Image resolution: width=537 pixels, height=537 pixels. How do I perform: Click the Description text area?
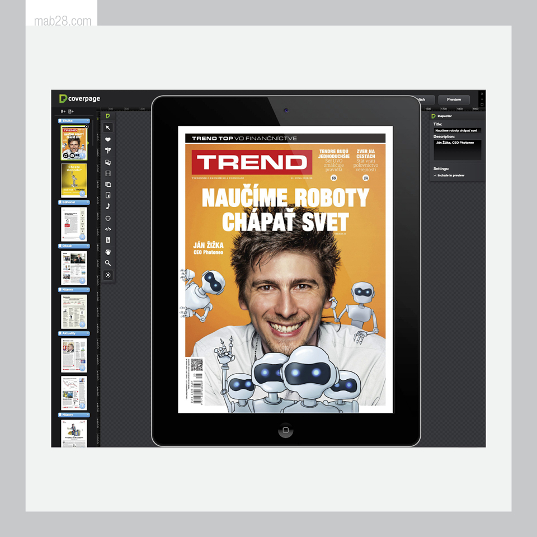[x=458, y=150]
